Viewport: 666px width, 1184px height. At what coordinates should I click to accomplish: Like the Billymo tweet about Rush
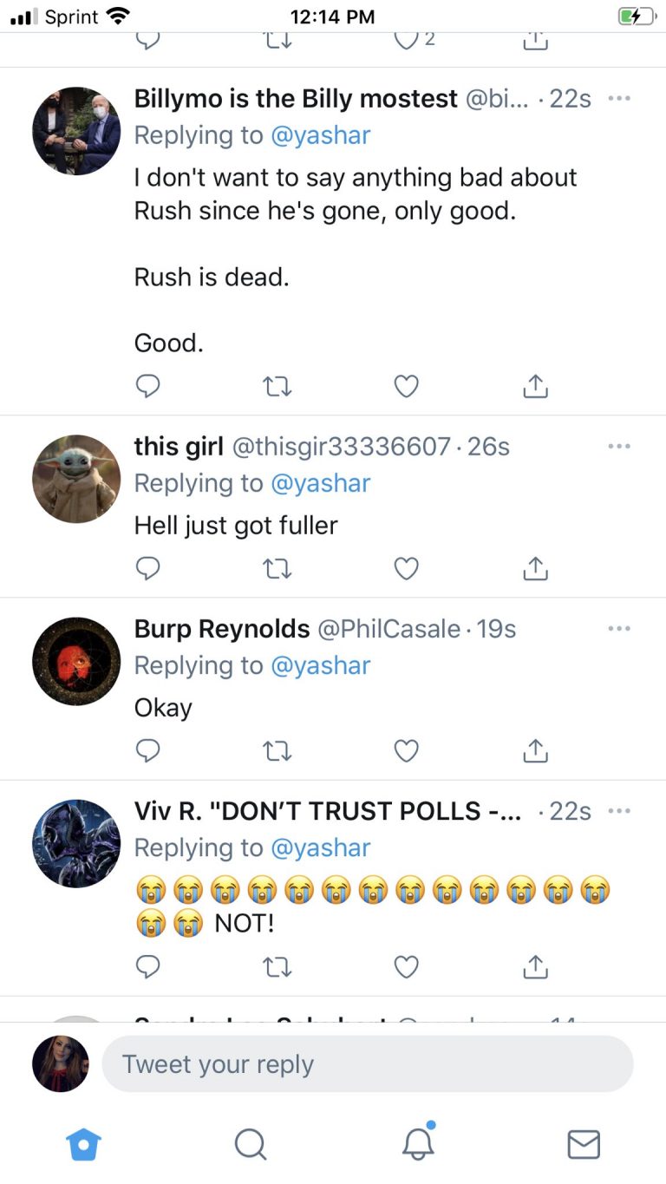point(406,386)
